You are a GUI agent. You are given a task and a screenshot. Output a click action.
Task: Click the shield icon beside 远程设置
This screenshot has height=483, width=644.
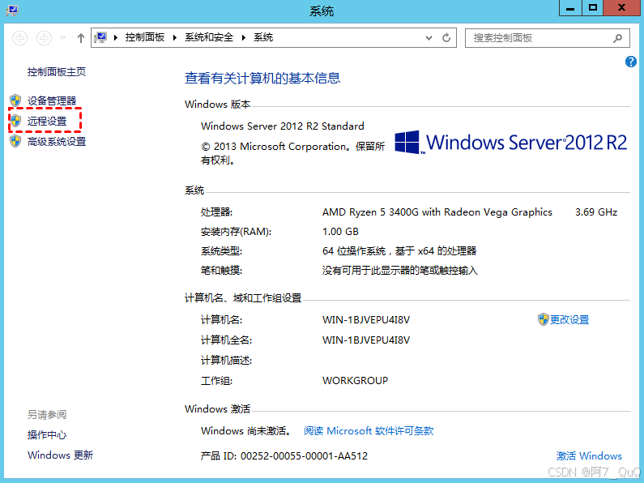pyautogui.click(x=15, y=121)
